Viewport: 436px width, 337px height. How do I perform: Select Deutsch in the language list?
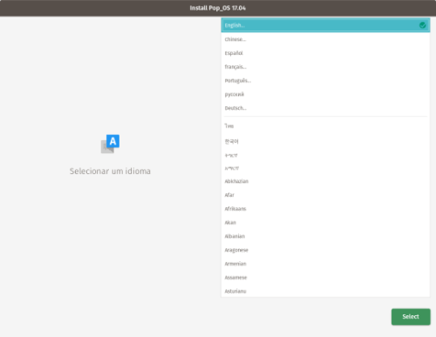325,108
